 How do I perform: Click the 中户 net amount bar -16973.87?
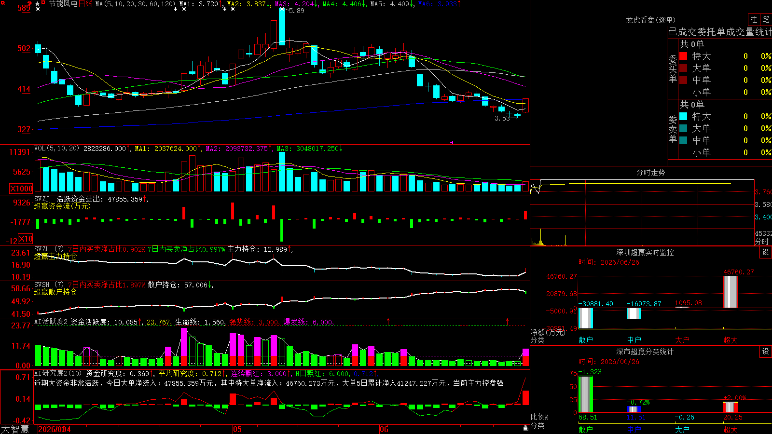click(x=634, y=313)
